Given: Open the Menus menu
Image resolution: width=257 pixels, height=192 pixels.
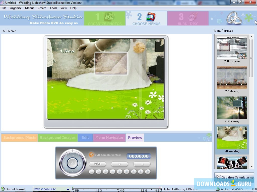Looking at the screenshot, I should pyautogui.click(x=30, y=8).
